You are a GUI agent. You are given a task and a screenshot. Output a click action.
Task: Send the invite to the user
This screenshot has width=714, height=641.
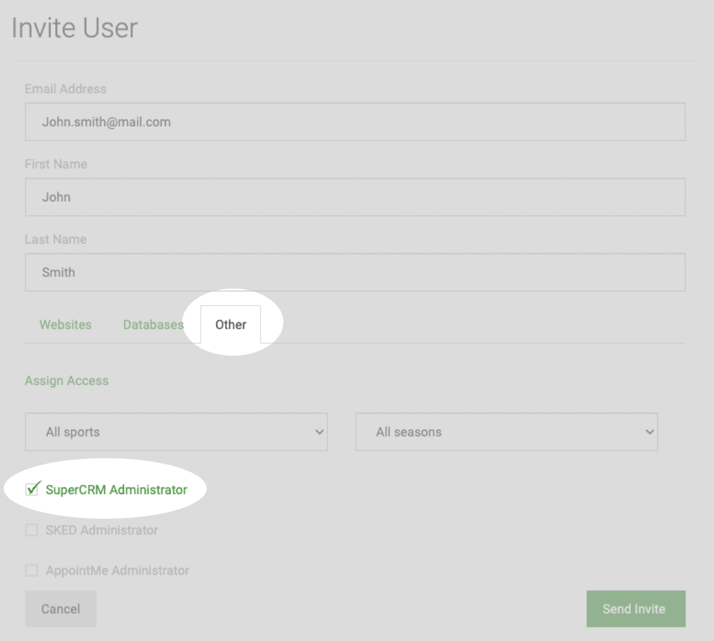tap(636, 608)
